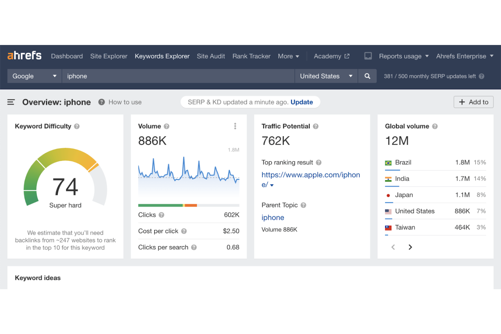Open Rank Tracker
Viewport: 501px width, 334px height.
pos(252,56)
